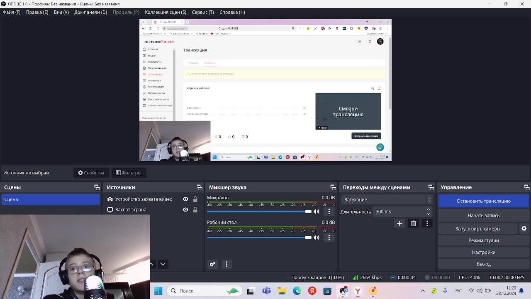Image resolution: width=531 pixels, height=299 pixels.
Task: Pop out the Источники dock panel
Action: (199, 187)
